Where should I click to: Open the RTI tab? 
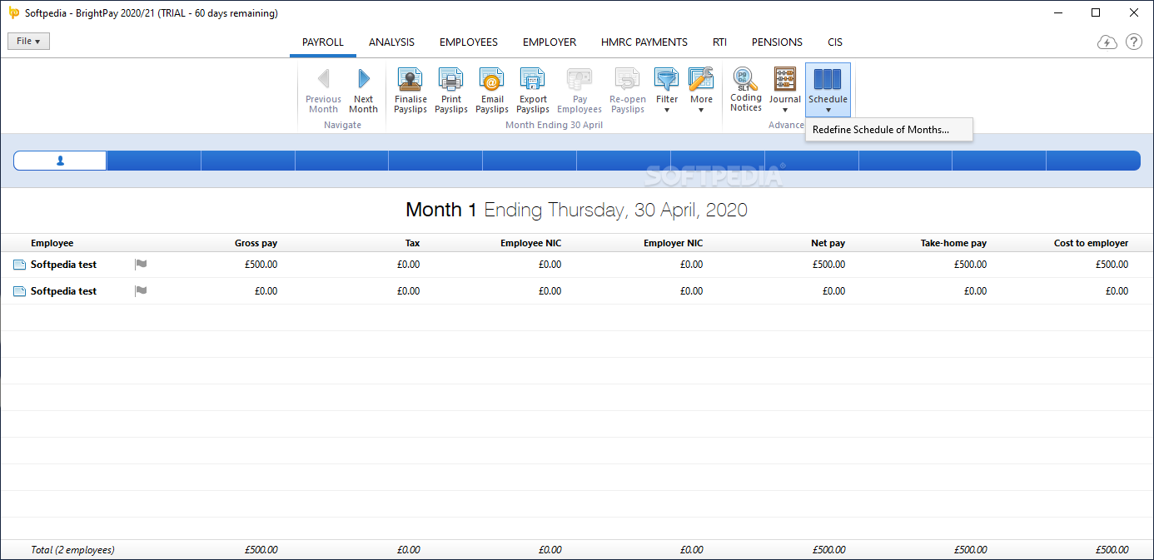[719, 42]
